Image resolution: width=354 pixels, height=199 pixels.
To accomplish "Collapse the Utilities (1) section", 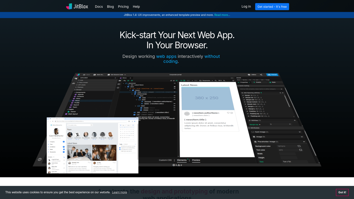I will [295, 121].
